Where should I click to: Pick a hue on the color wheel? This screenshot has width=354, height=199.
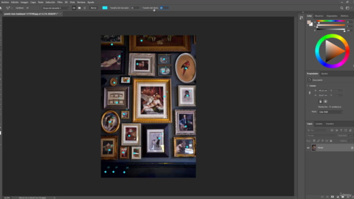(x=332, y=51)
